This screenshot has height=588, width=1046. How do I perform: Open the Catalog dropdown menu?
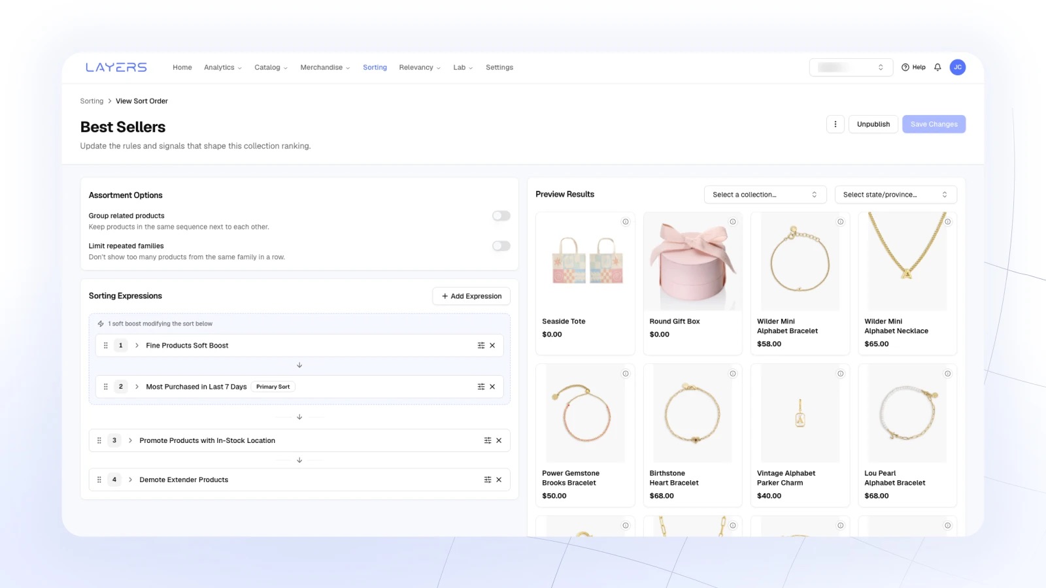click(271, 67)
